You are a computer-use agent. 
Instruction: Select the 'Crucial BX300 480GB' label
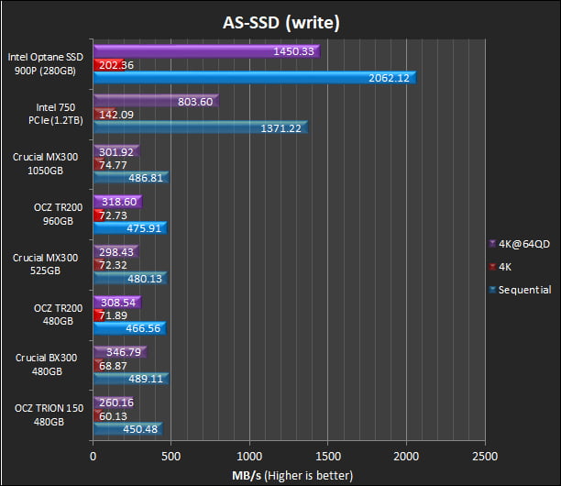[x=47, y=364]
